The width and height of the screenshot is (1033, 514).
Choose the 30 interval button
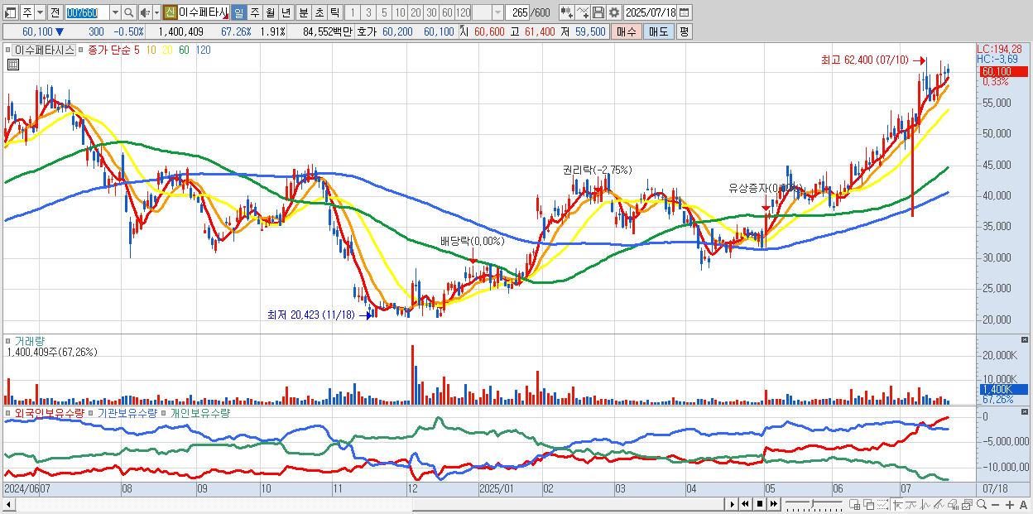coord(431,12)
